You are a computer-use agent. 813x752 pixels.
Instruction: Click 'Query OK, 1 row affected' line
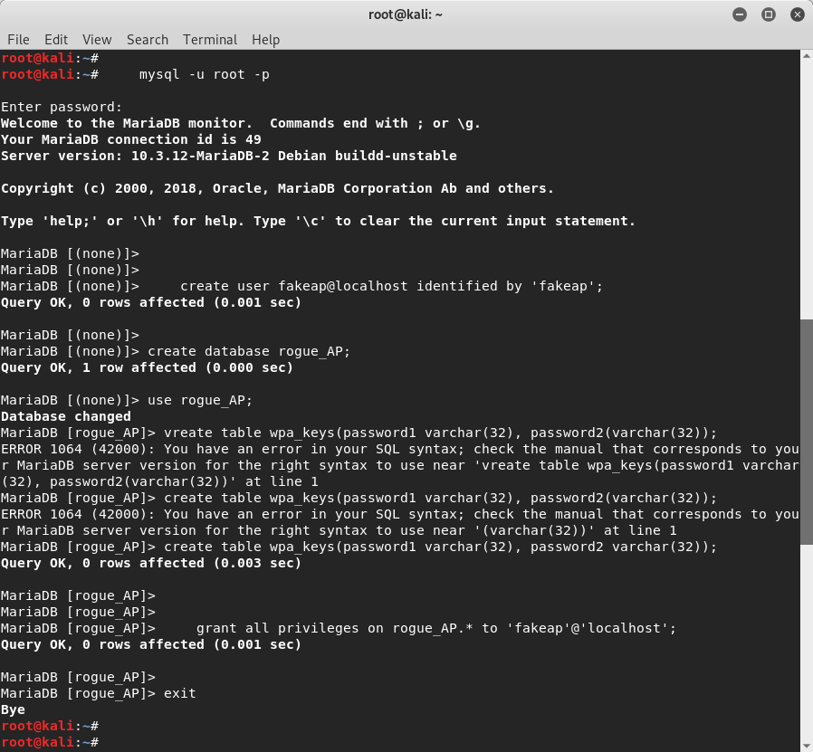[147, 367]
